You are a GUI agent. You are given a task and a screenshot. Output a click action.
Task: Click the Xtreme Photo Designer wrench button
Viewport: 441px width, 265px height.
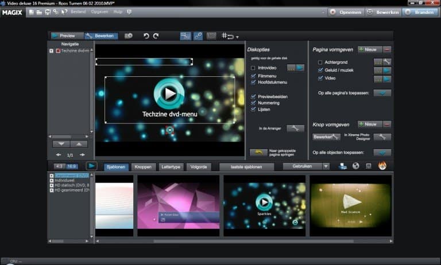tap(382, 137)
